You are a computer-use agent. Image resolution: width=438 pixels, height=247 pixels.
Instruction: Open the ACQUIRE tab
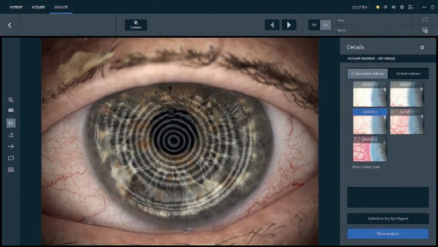coord(38,7)
